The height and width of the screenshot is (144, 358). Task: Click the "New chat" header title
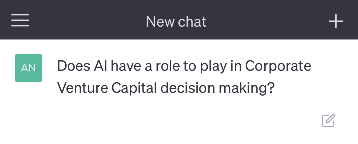tap(176, 21)
